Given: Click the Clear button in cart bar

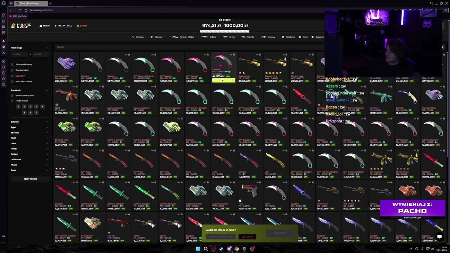Looking at the screenshot, I should (247, 237).
